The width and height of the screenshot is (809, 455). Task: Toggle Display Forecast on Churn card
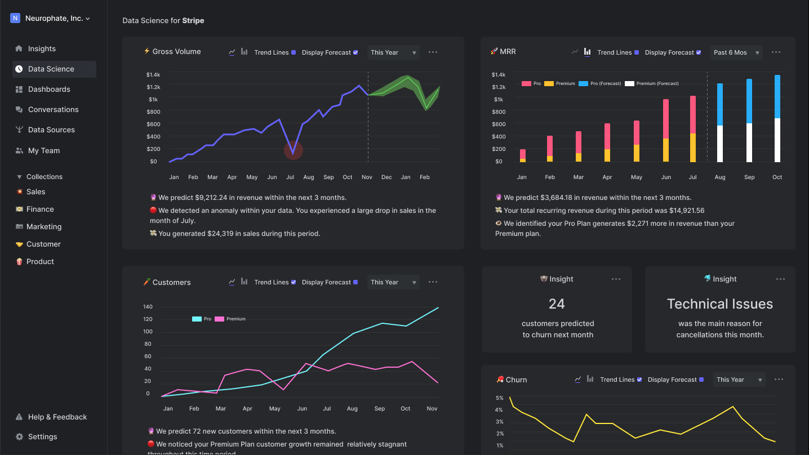click(701, 380)
